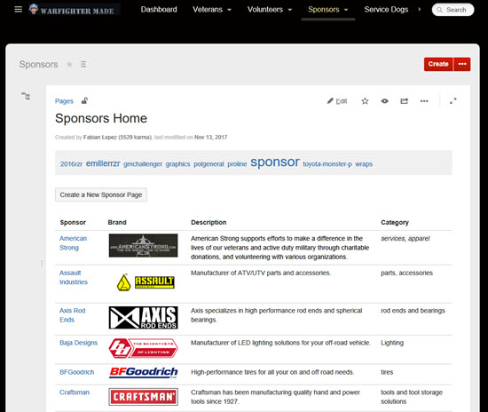Click the page restrictions unlock icon
488x412 pixels.
(x=84, y=101)
